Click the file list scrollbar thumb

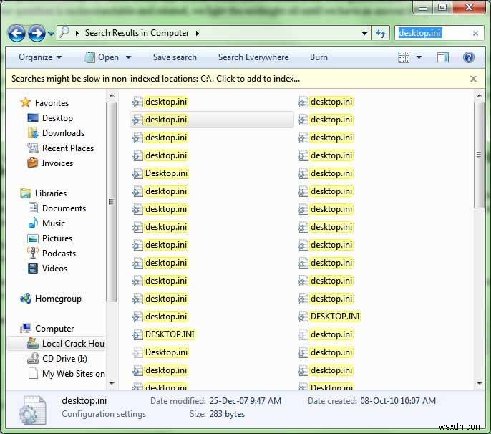tap(479, 155)
